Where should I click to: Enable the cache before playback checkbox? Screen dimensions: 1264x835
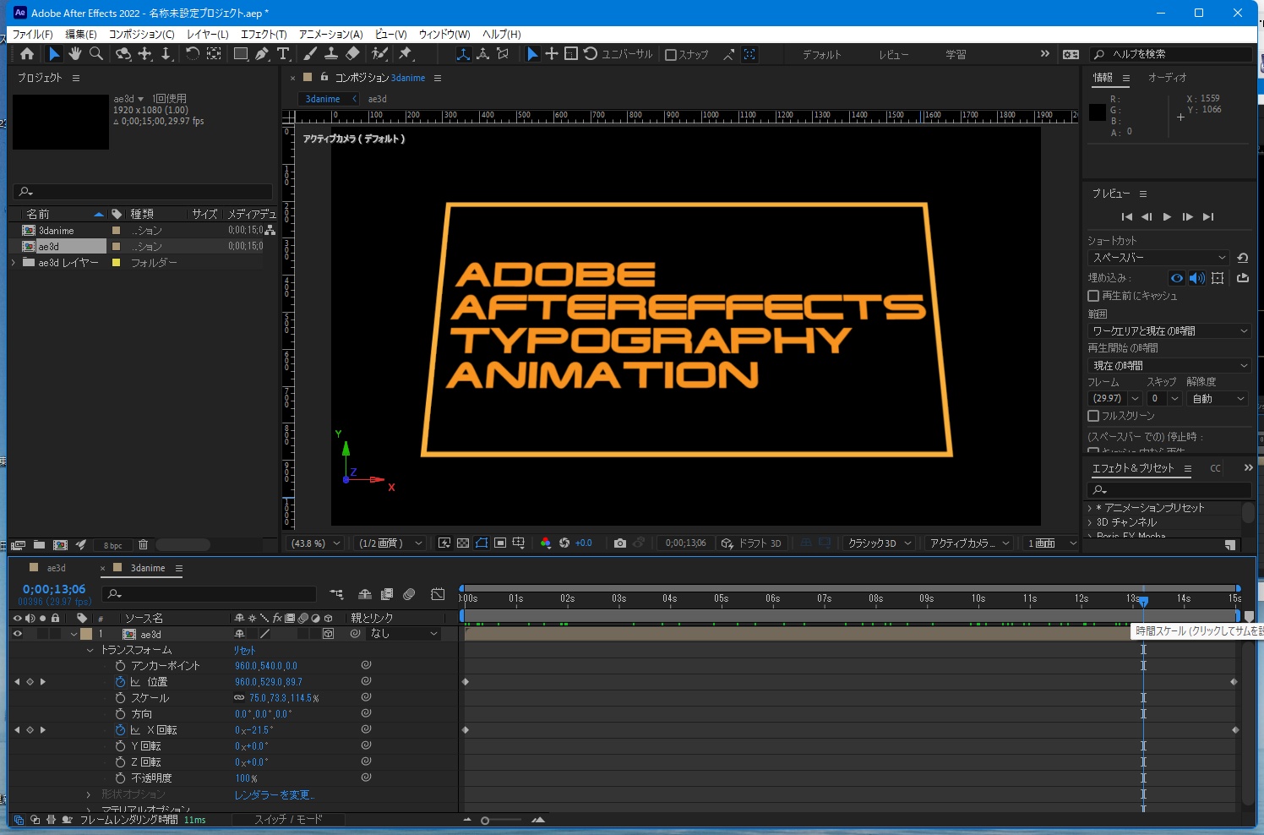point(1093,296)
